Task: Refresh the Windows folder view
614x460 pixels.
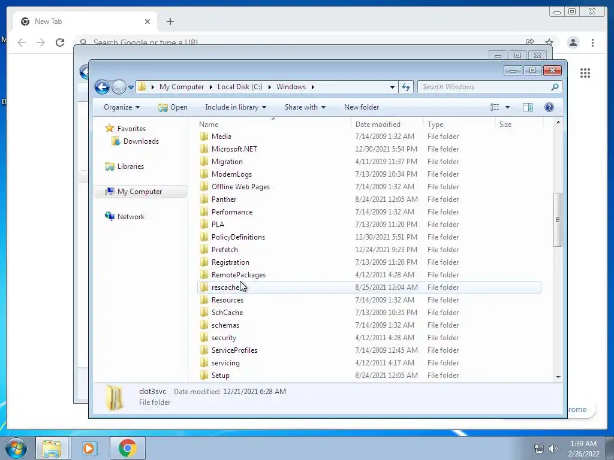Action: coord(406,87)
